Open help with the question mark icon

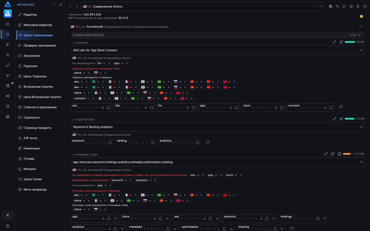pos(365,6)
